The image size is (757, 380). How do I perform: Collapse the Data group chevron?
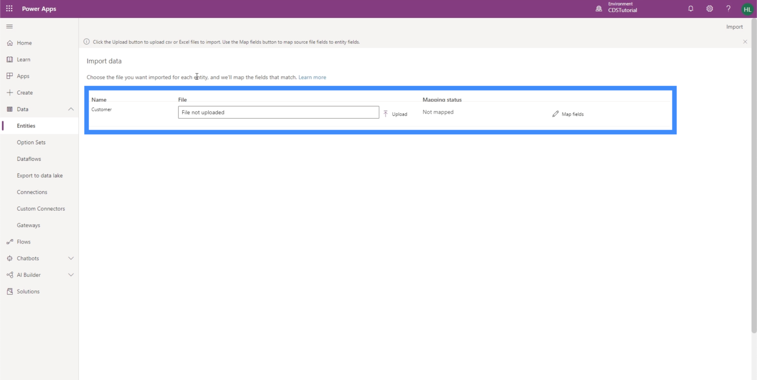[71, 109]
